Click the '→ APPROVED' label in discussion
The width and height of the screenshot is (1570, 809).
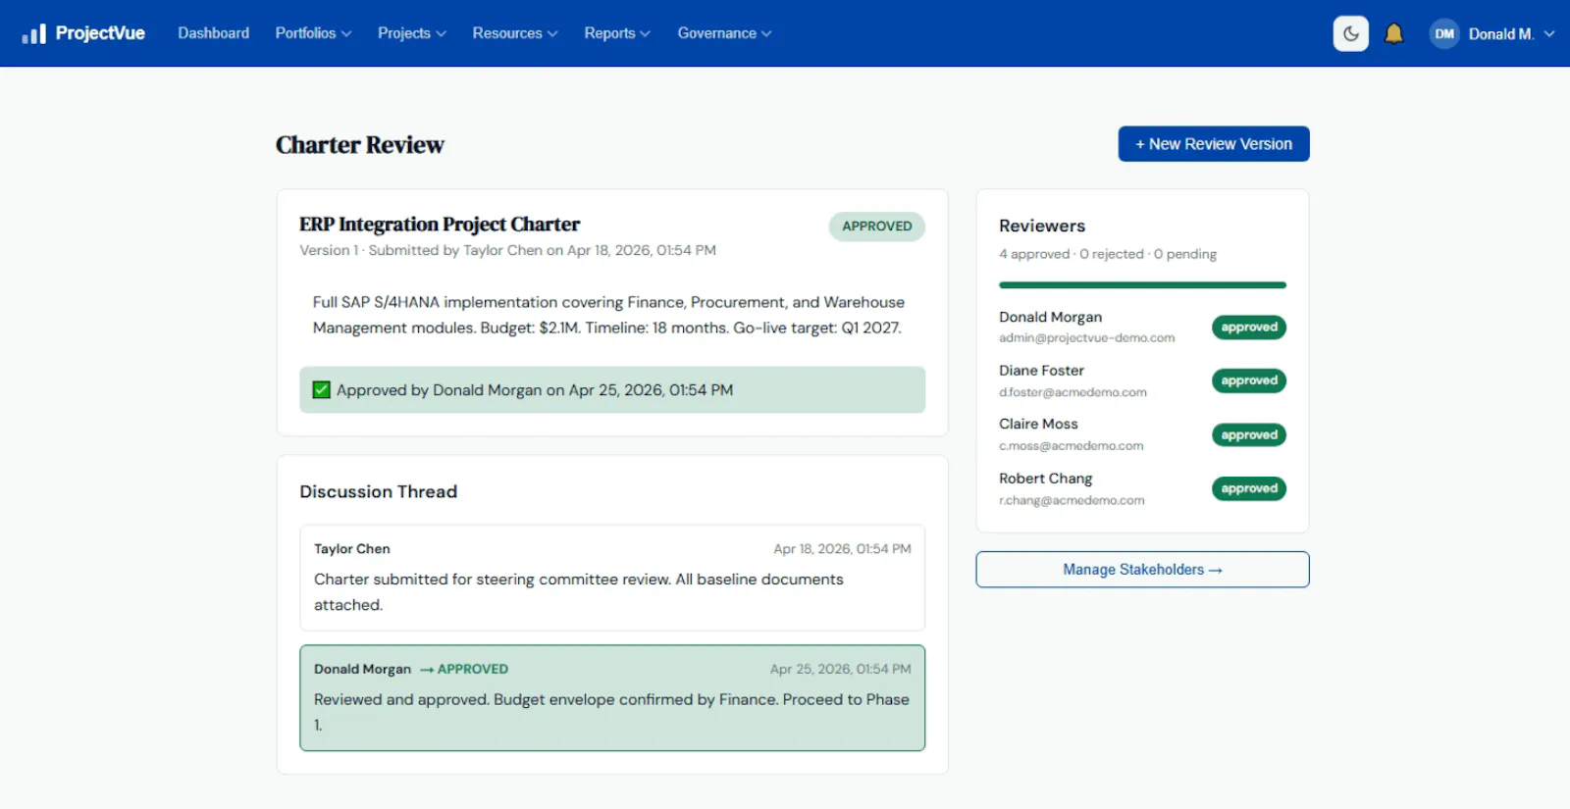[464, 669]
